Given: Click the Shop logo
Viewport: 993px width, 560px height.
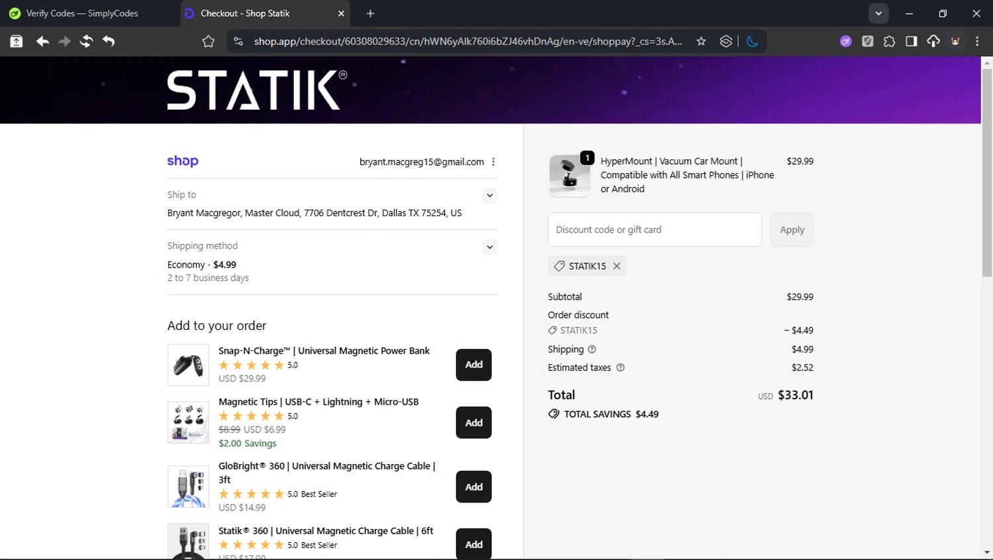Looking at the screenshot, I should pyautogui.click(x=183, y=161).
